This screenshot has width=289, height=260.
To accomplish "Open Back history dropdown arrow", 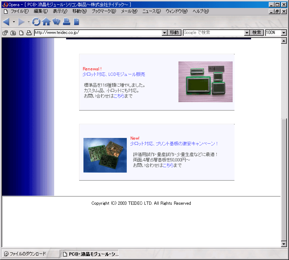I will tap(14, 22).
